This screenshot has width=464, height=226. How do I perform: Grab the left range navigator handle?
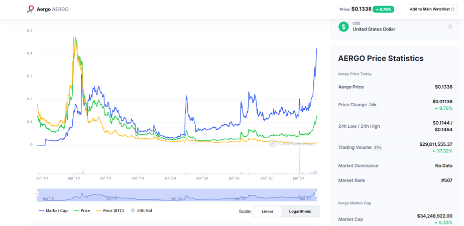click(37, 194)
